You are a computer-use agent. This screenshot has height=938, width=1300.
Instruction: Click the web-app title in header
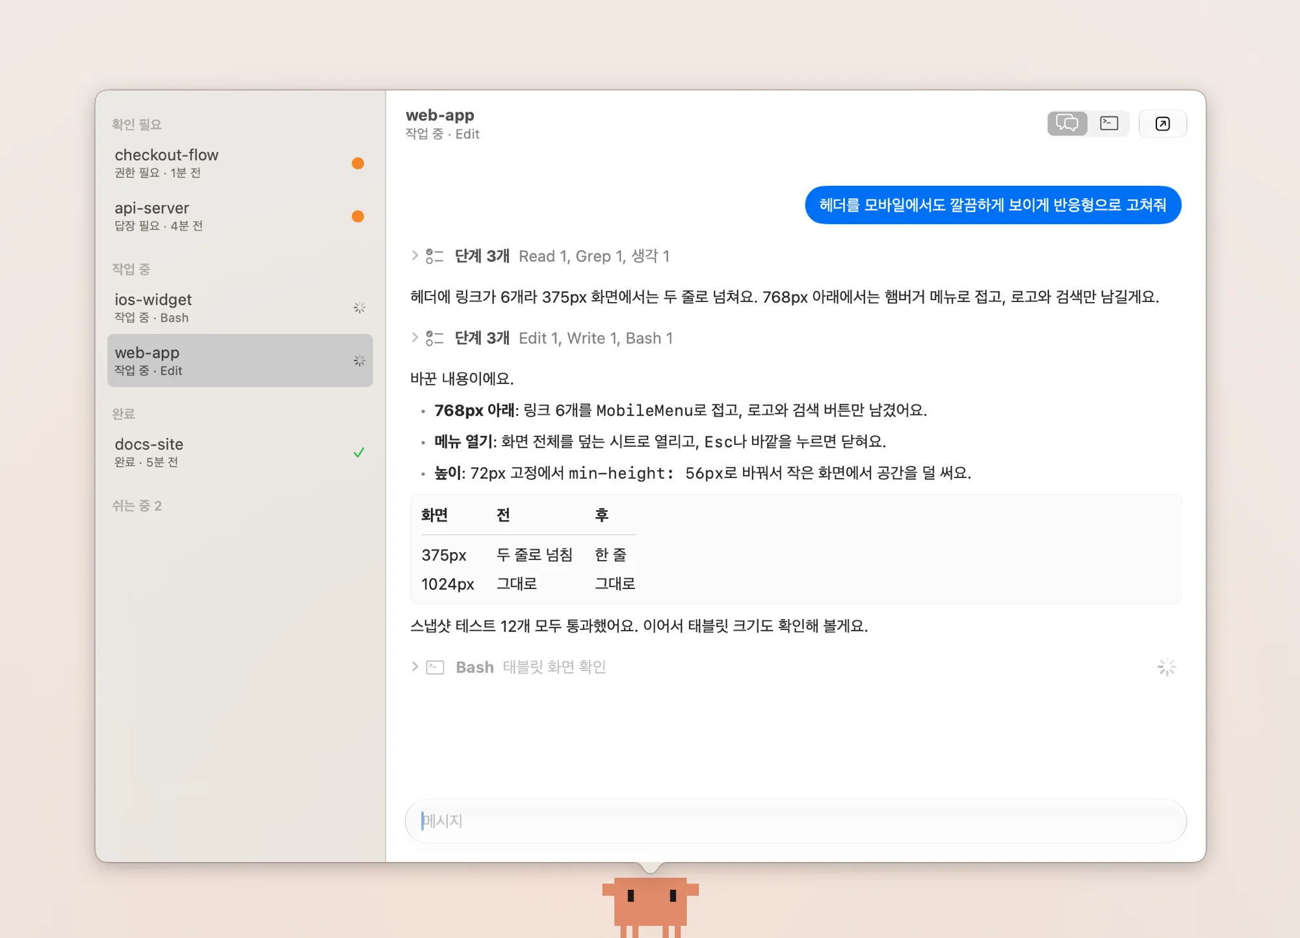coord(440,116)
